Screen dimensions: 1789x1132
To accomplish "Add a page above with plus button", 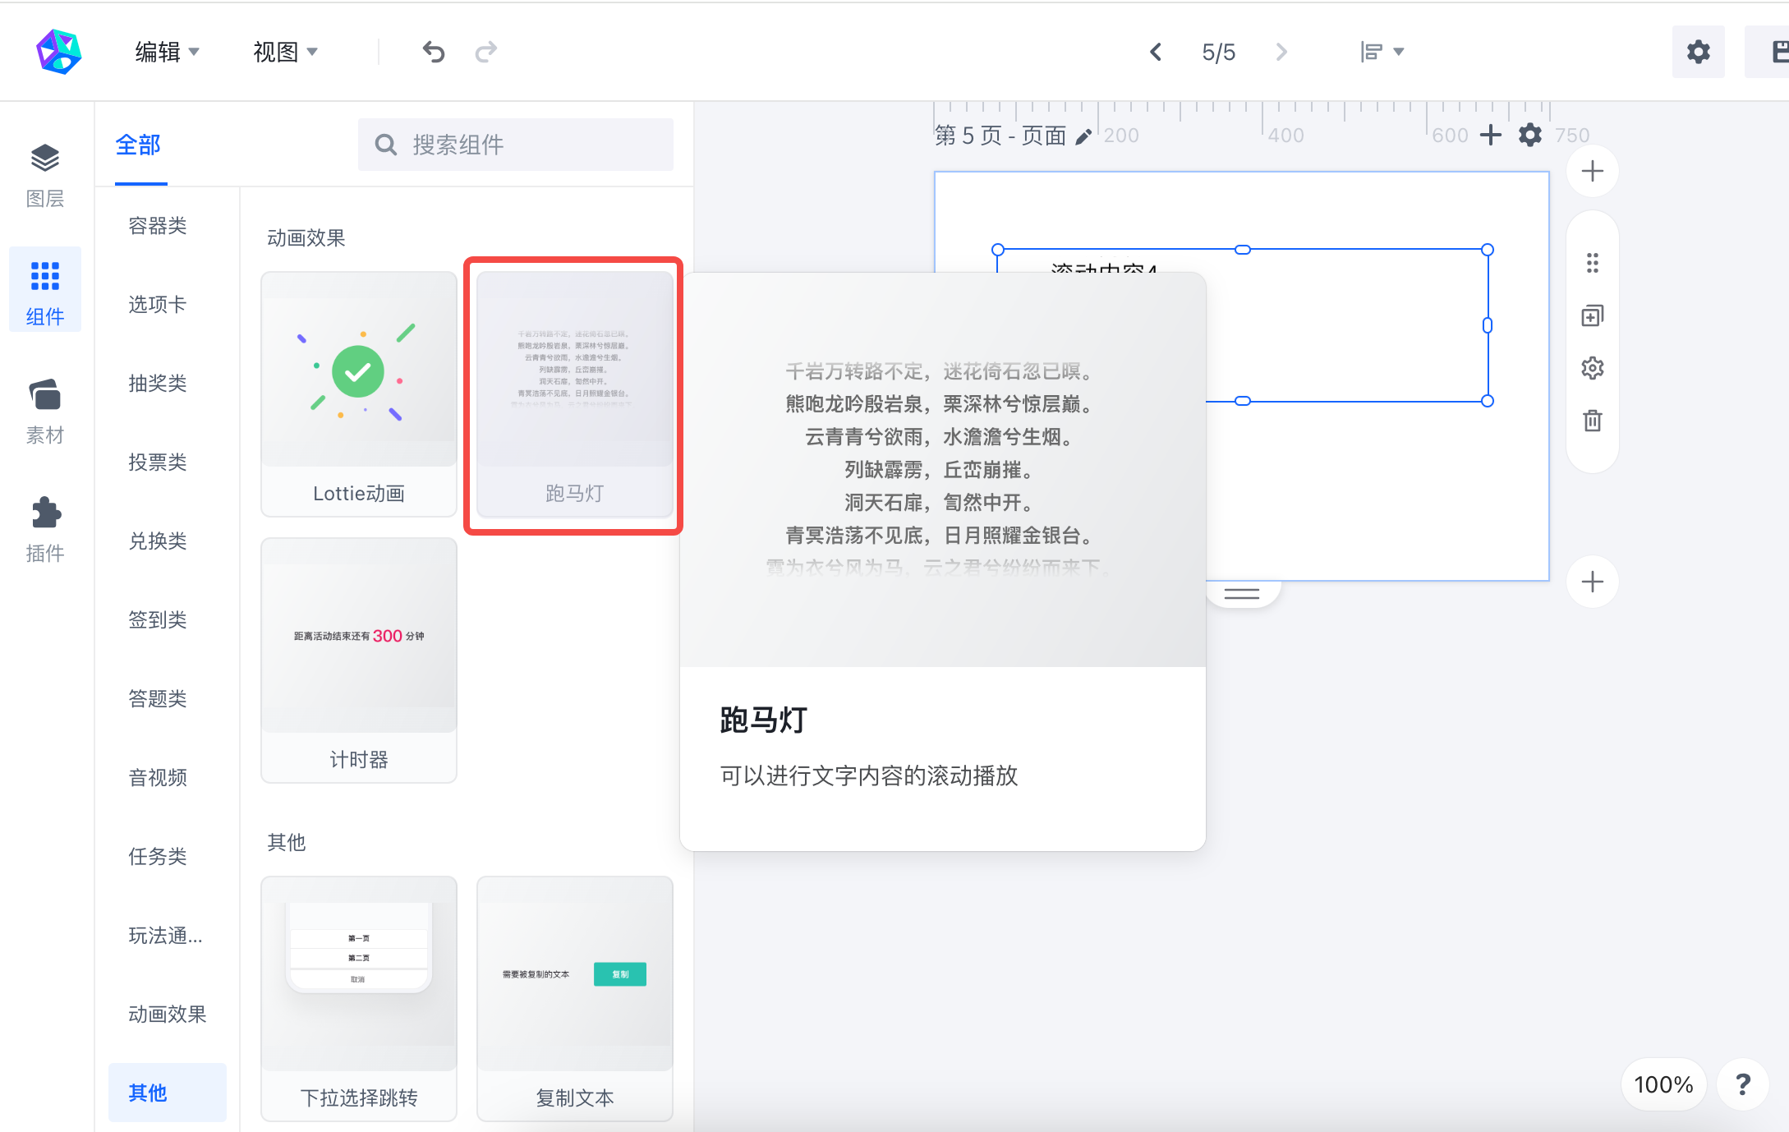I will tap(1593, 171).
